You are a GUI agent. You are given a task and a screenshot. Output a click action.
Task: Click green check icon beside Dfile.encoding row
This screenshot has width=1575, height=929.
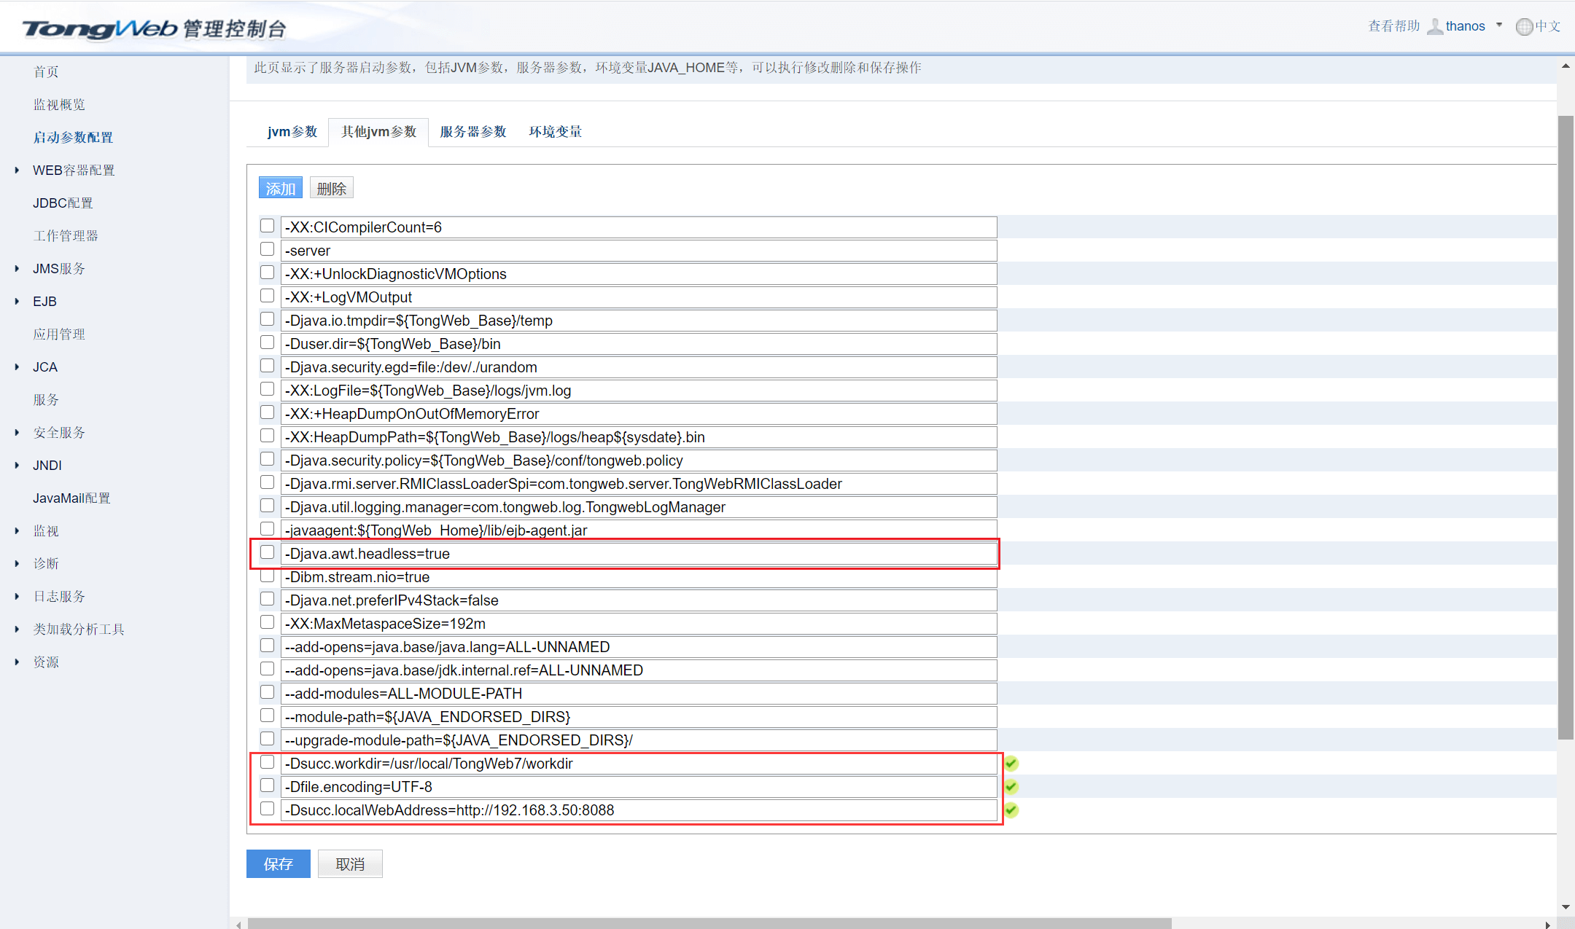1011,786
